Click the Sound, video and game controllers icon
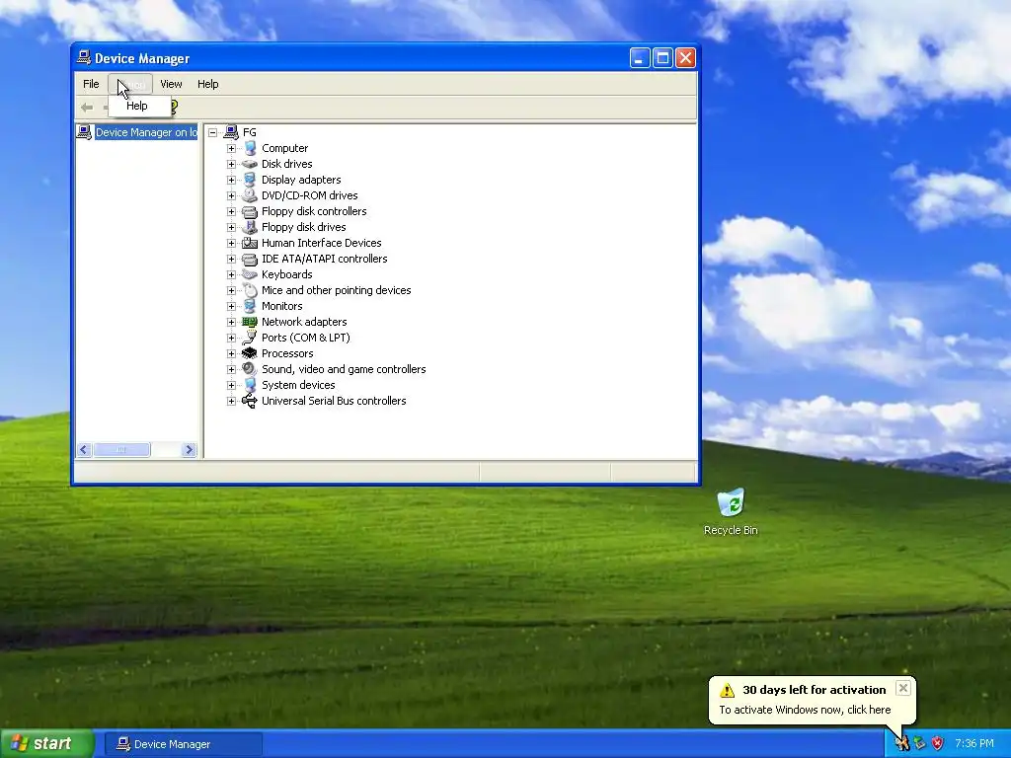Viewport: 1011px width, 758px height. point(250,369)
